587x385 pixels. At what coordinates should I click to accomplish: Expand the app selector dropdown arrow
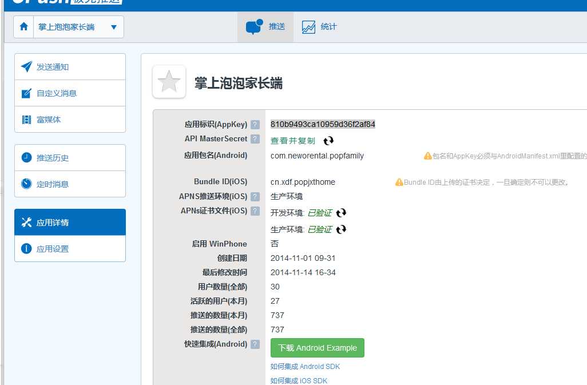click(114, 27)
